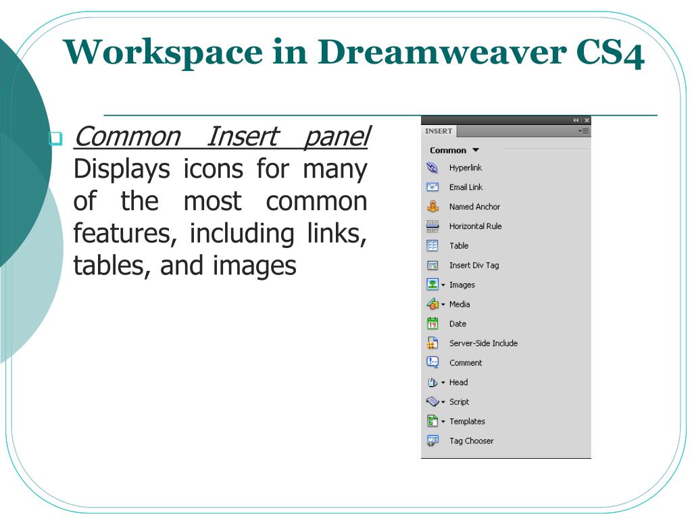This screenshot has width=692, height=519.
Task: Click the Insert Div Tag icon
Action: pos(432,265)
